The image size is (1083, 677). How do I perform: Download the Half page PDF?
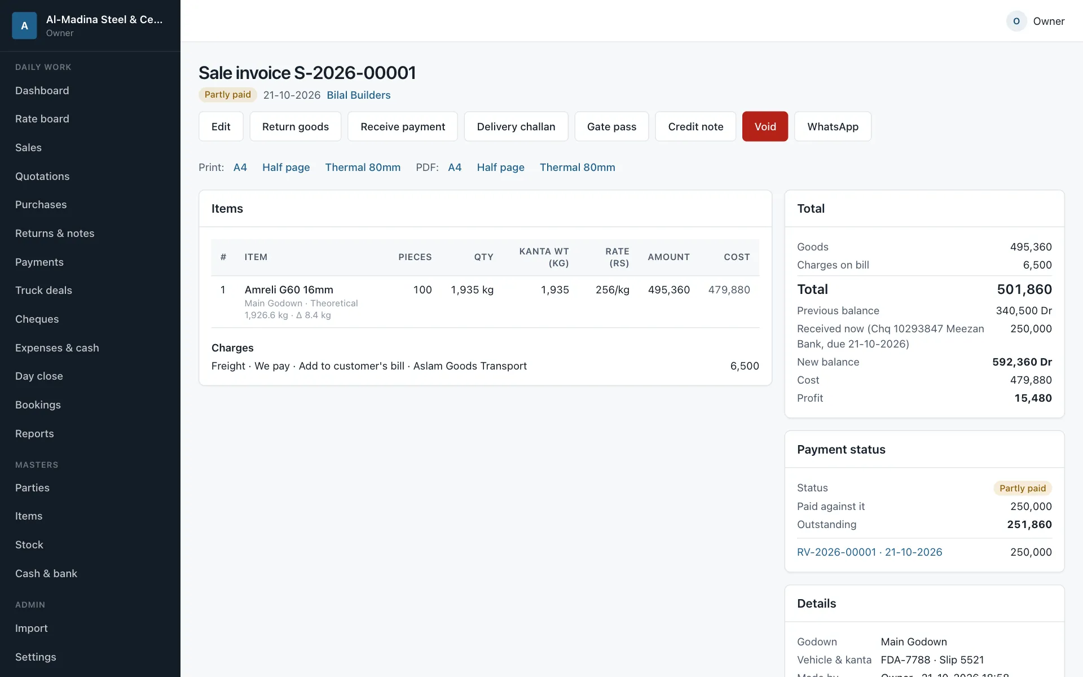(x=500, y=168)
